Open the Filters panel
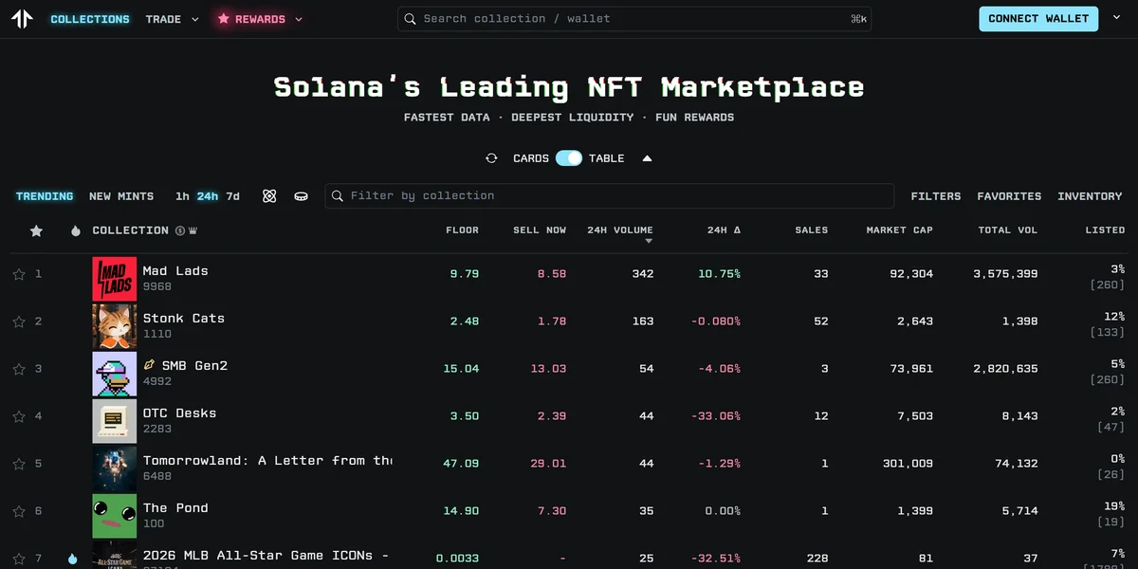The width and height of the screenshot is (1138, 569). (x=936, y=196)
